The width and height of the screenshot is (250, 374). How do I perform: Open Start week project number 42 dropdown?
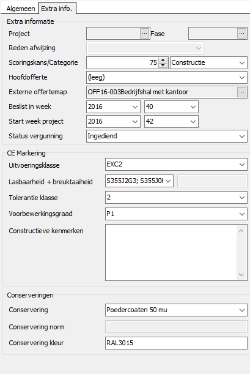[171, 122]
